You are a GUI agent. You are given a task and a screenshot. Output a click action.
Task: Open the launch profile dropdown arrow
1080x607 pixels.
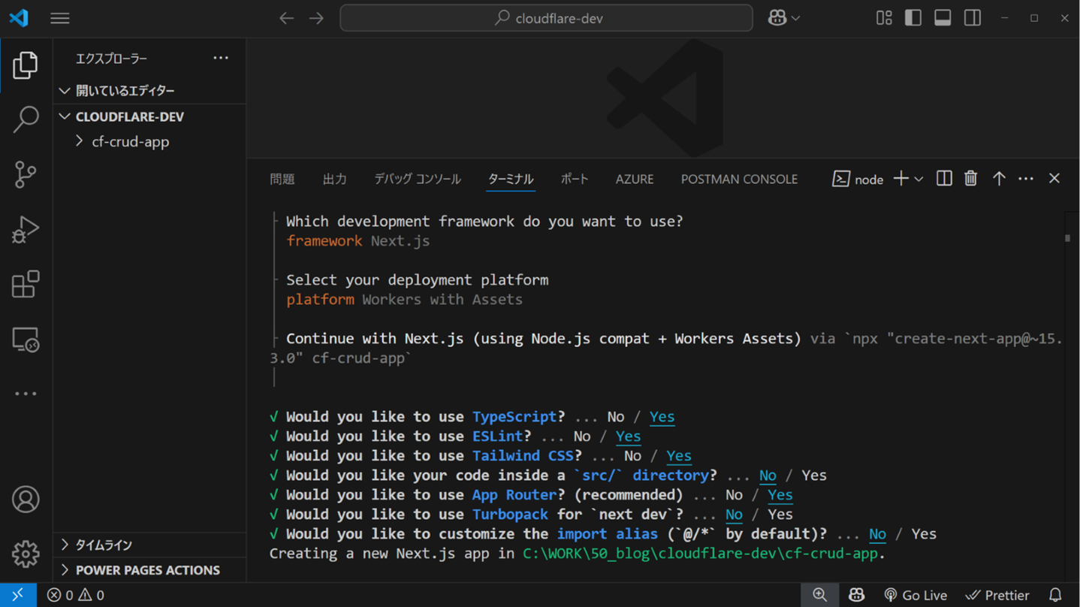coord(919,180)
